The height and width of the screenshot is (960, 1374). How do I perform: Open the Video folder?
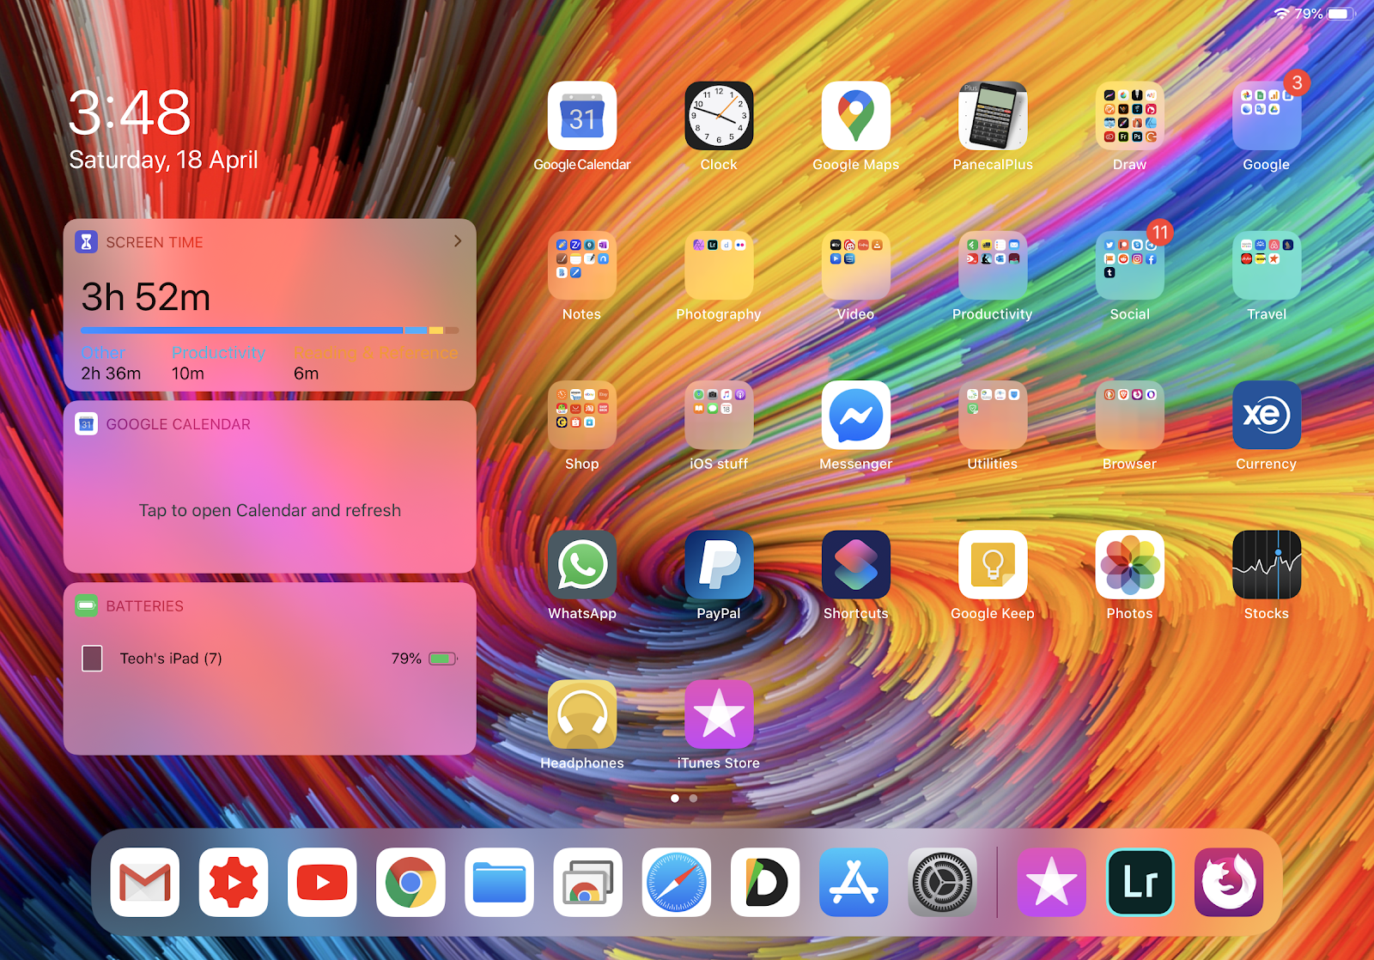pyautogui.click(x=856, y=265)
